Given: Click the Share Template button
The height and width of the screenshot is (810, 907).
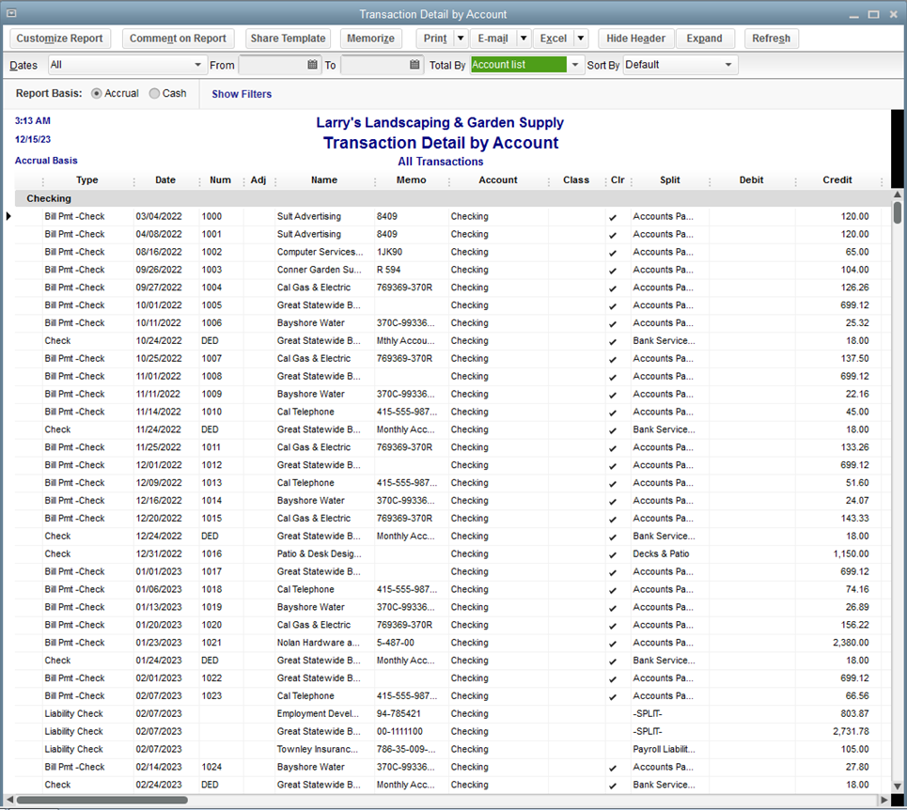Looking at the screenshot, I should point(288,39).
